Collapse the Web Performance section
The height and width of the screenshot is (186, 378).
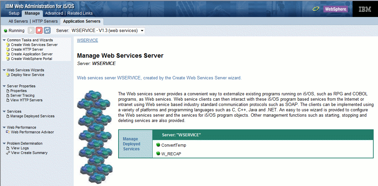point(4,127)
